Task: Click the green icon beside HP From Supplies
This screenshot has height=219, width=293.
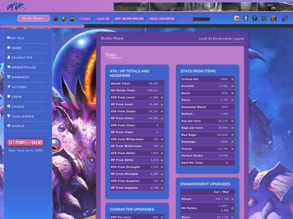Action: [162, 188]
